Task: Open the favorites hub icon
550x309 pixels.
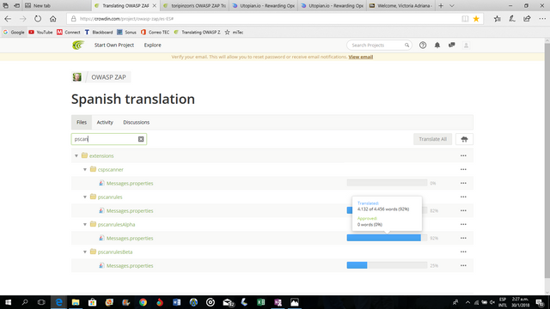Action: (497, 19)
